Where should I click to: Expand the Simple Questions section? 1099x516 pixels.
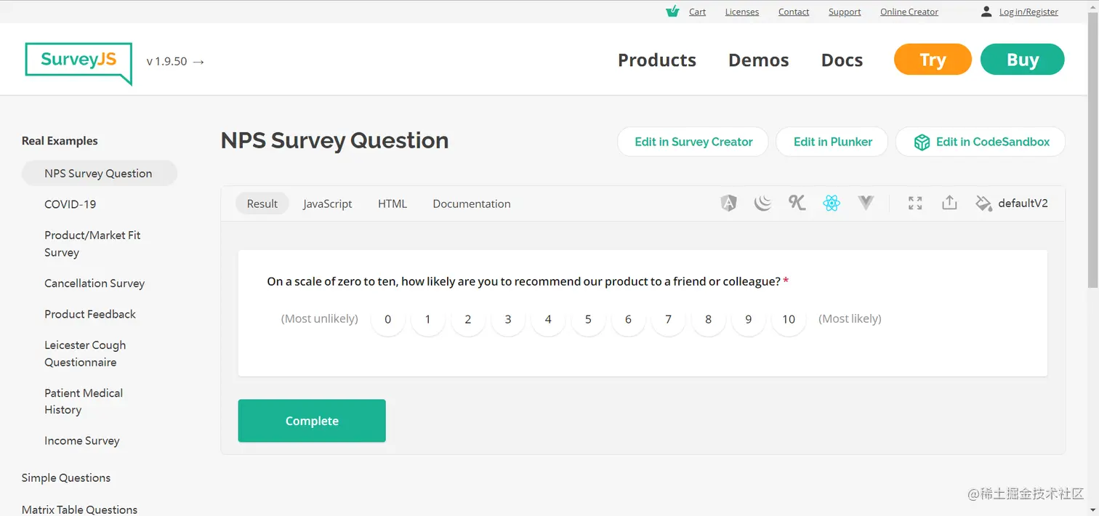[66, 477]
